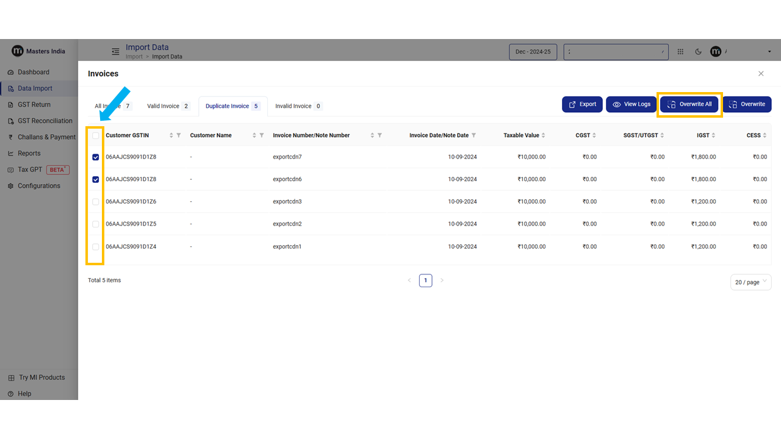Switch to the Invalid Invoice tab
This screenshot has width=781, height=439.
[x=298, y=106]
